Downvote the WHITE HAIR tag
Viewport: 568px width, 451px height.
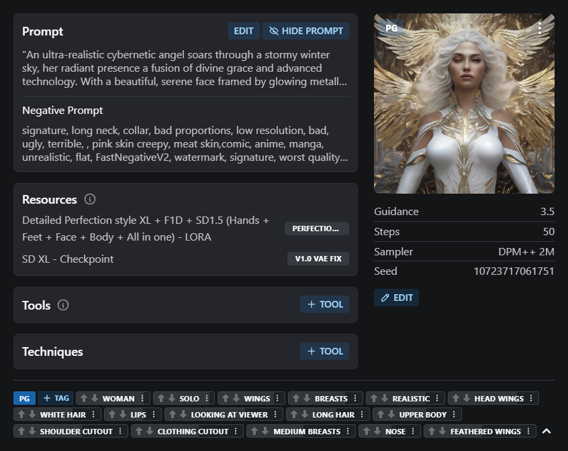(x=32, y=414)
